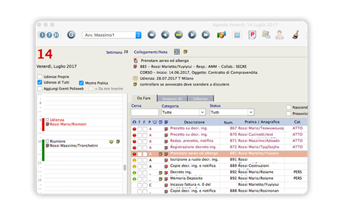
Task: Click the scales icon beside Udienza: 28.07.2017
Action: (135, 78)
